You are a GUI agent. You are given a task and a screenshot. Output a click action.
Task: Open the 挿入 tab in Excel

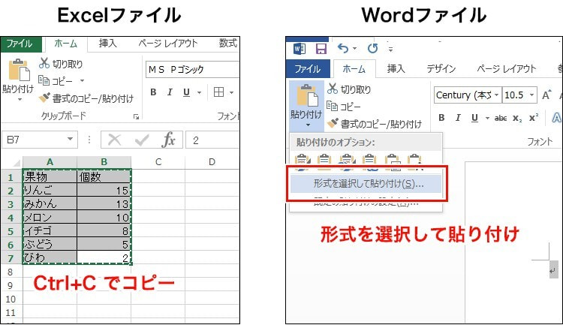coord(107,44)
